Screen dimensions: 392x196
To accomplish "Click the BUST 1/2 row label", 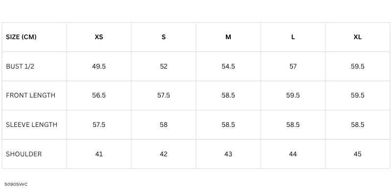I will 20,67.
